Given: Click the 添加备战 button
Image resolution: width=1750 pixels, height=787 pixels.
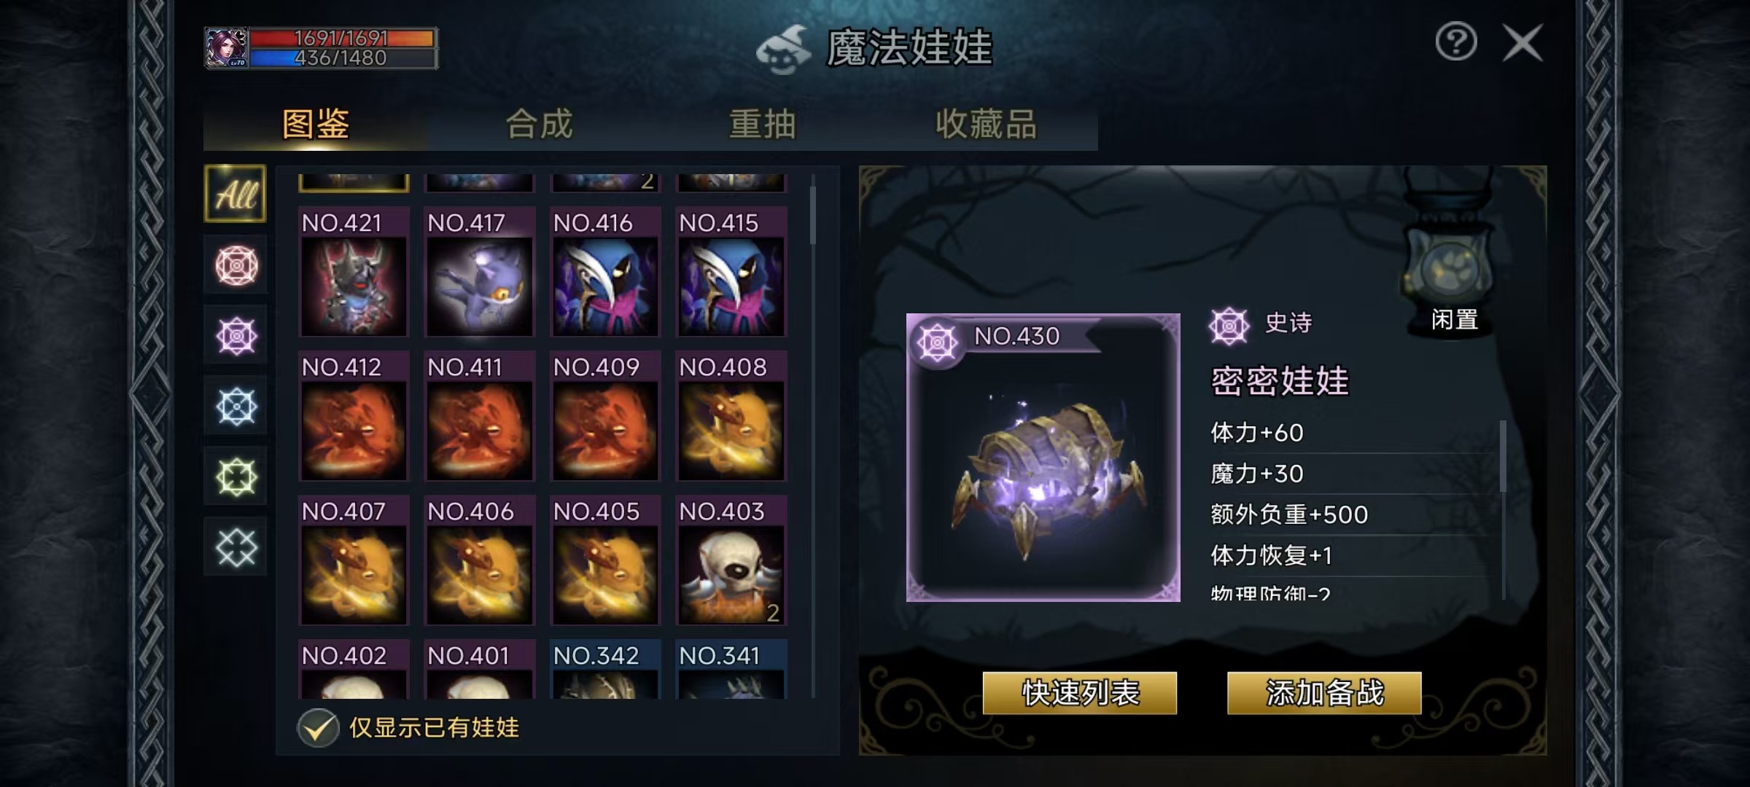Looking at the screenshot, I should (1324, 693).
